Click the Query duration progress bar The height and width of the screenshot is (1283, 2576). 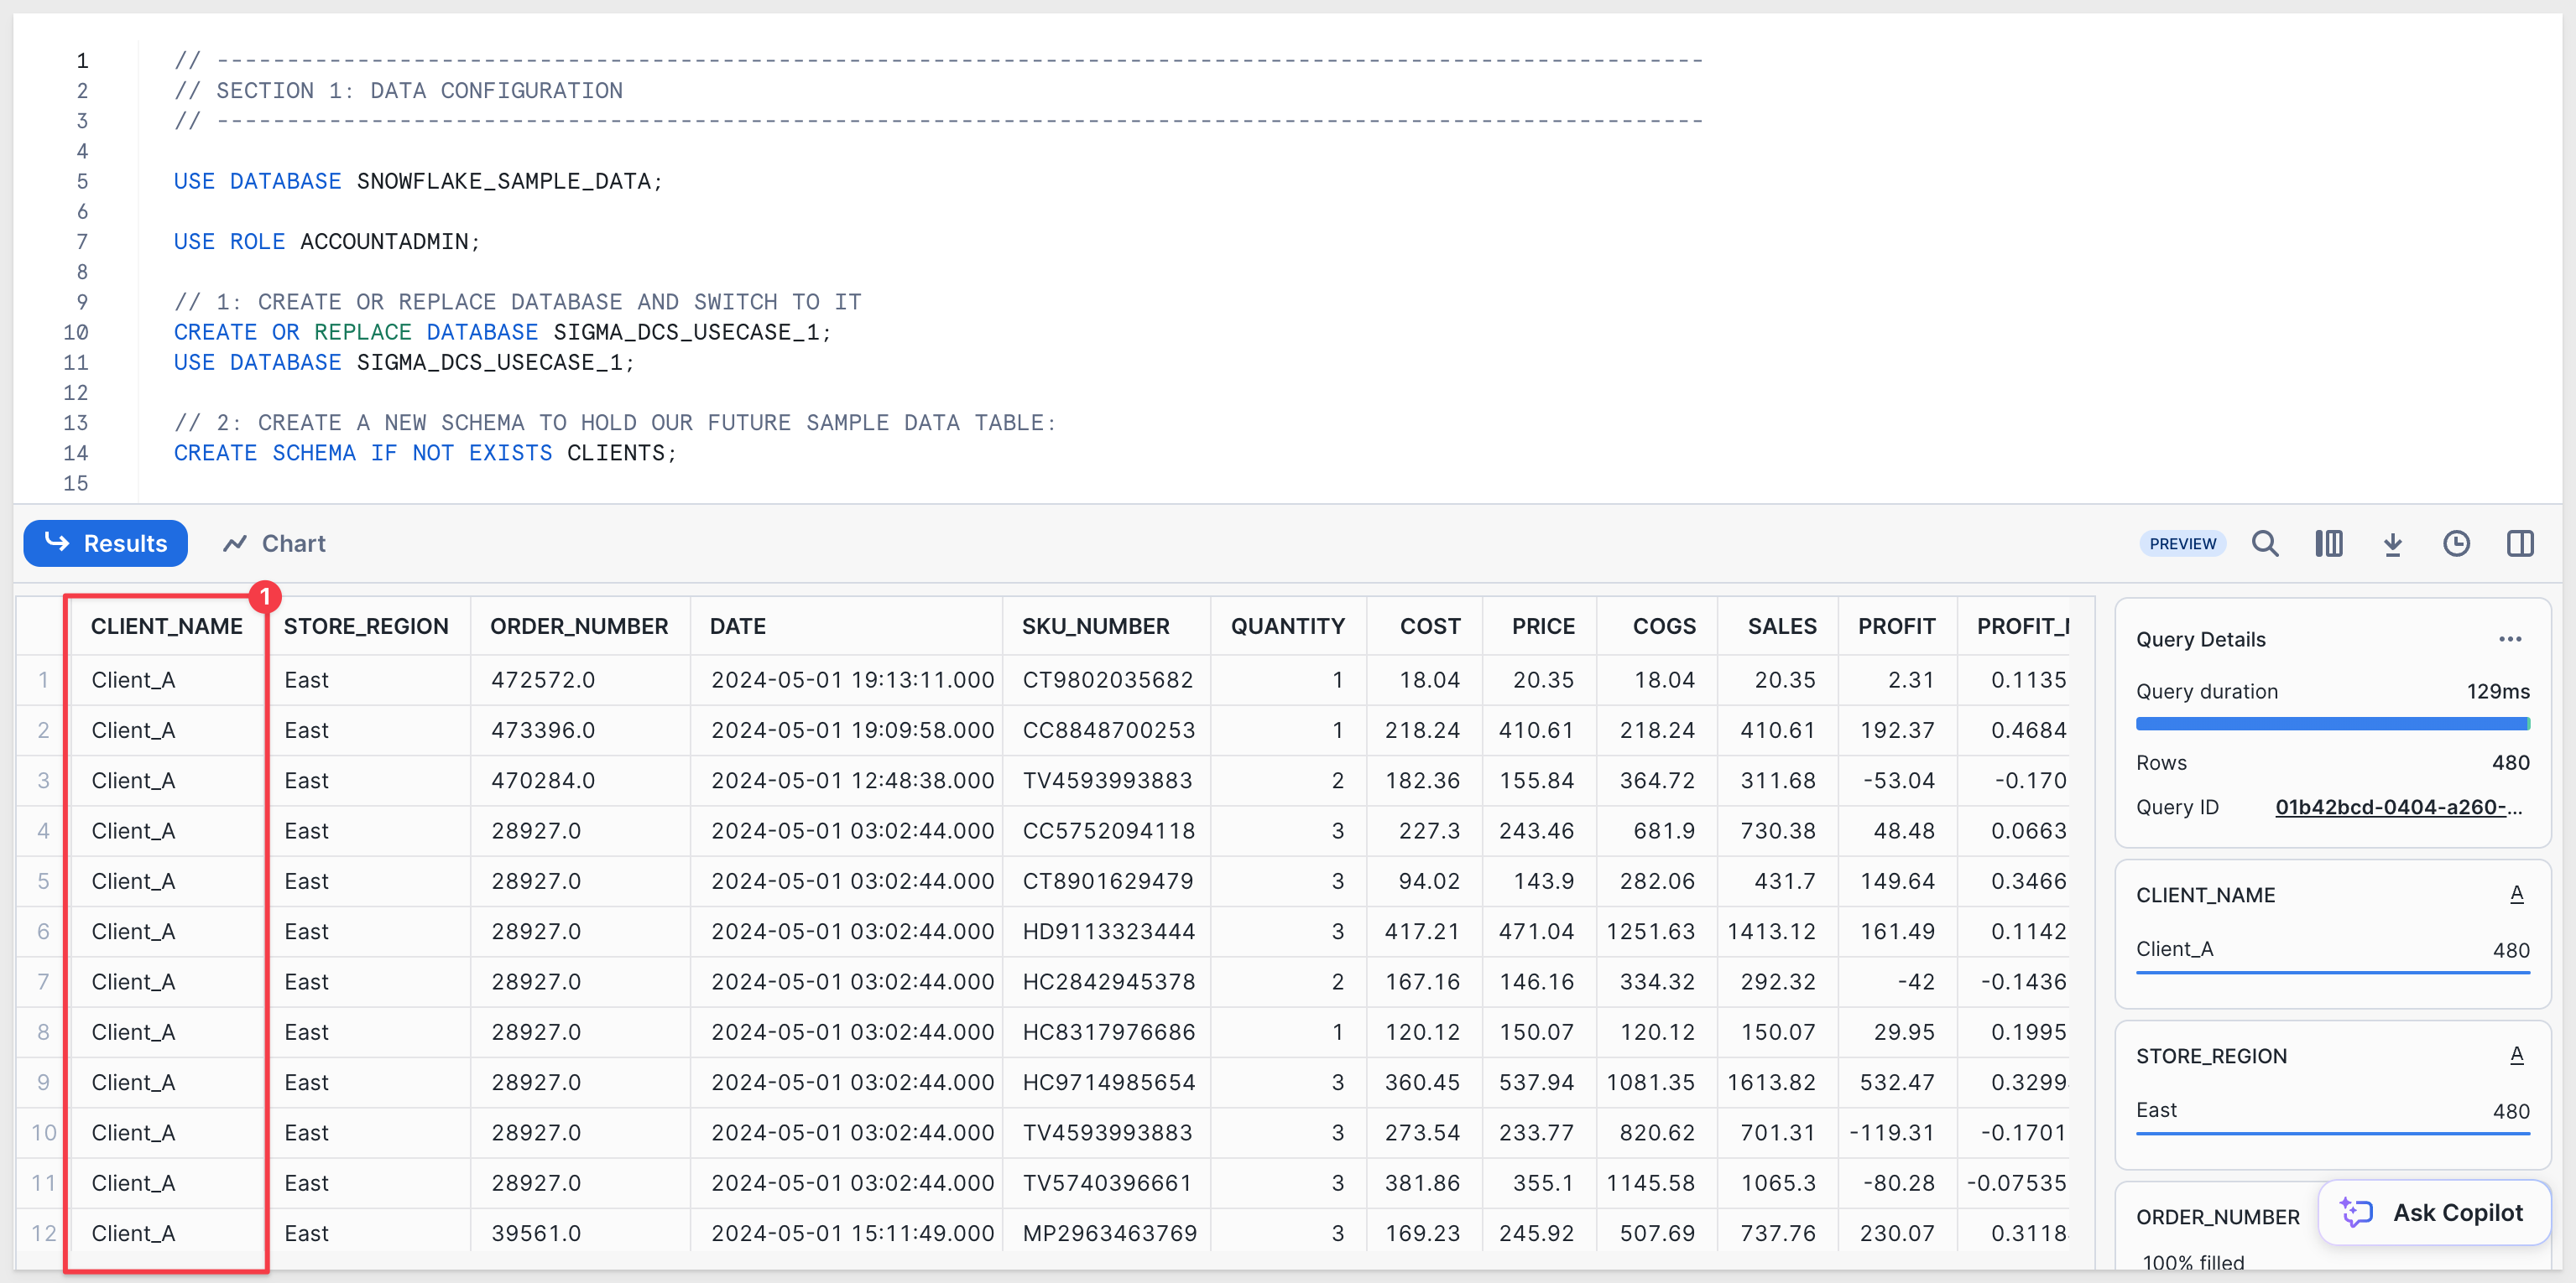click(2332, 724)
